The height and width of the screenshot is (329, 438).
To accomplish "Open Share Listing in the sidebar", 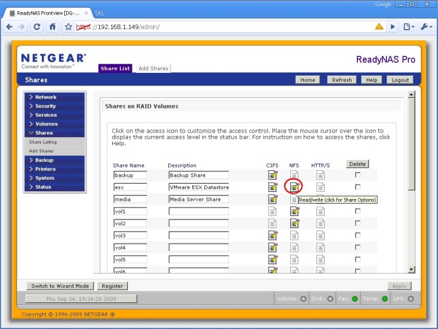I will [x=54, y=142].
